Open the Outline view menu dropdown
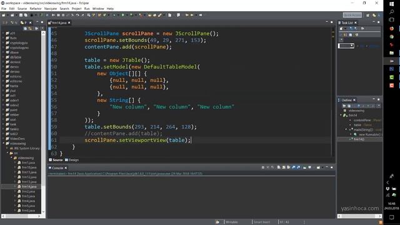Image resolution: width=400 pixels, height=225 pixels. click(x=379, y=106)
